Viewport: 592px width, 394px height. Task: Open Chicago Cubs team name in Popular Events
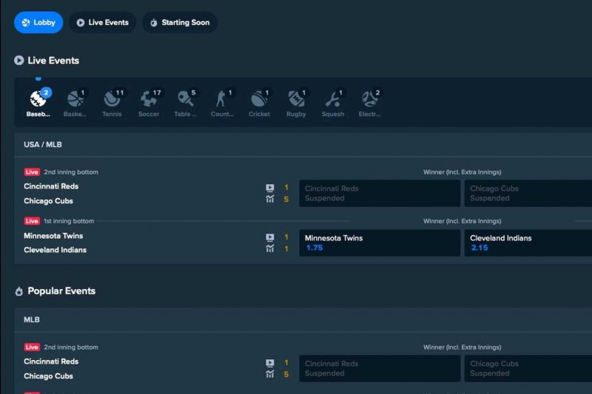pos(48,376)
